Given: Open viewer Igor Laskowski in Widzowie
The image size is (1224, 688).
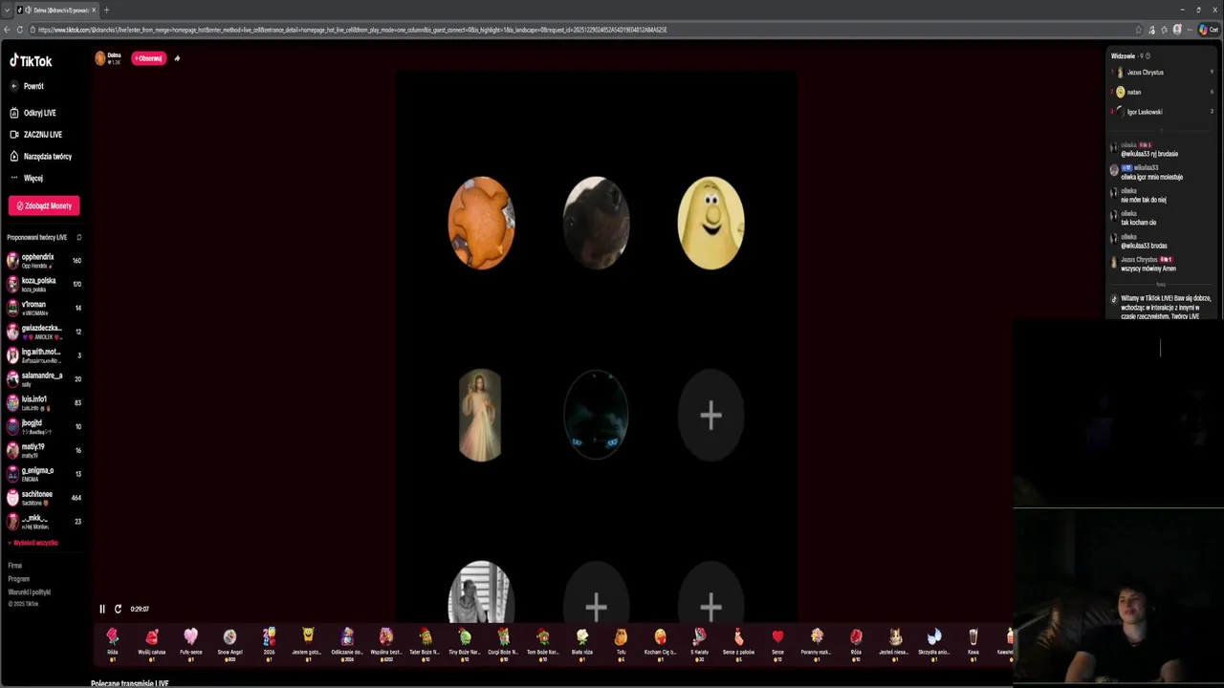Looking at the screenshot, I should 1161,112.
